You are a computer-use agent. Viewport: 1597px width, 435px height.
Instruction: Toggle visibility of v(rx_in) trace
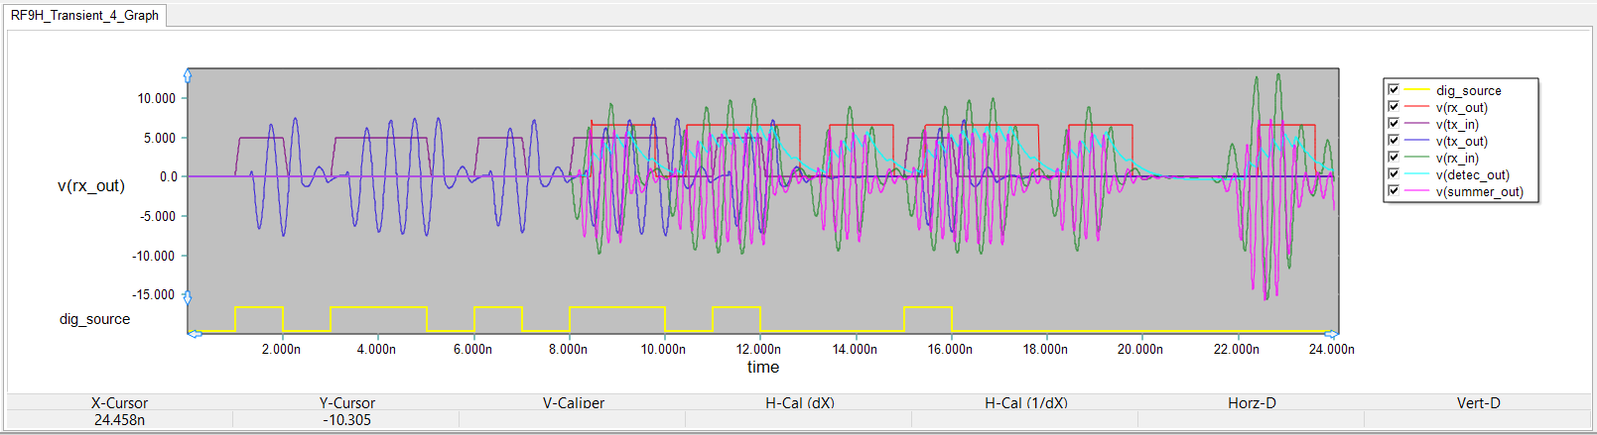coord(1394,158)
